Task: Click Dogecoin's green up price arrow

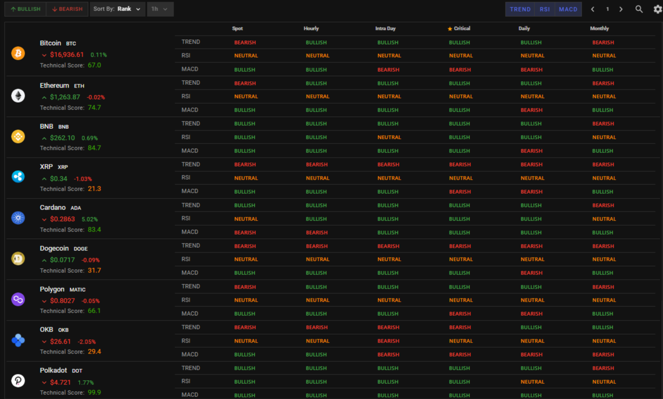Action: 44,260
